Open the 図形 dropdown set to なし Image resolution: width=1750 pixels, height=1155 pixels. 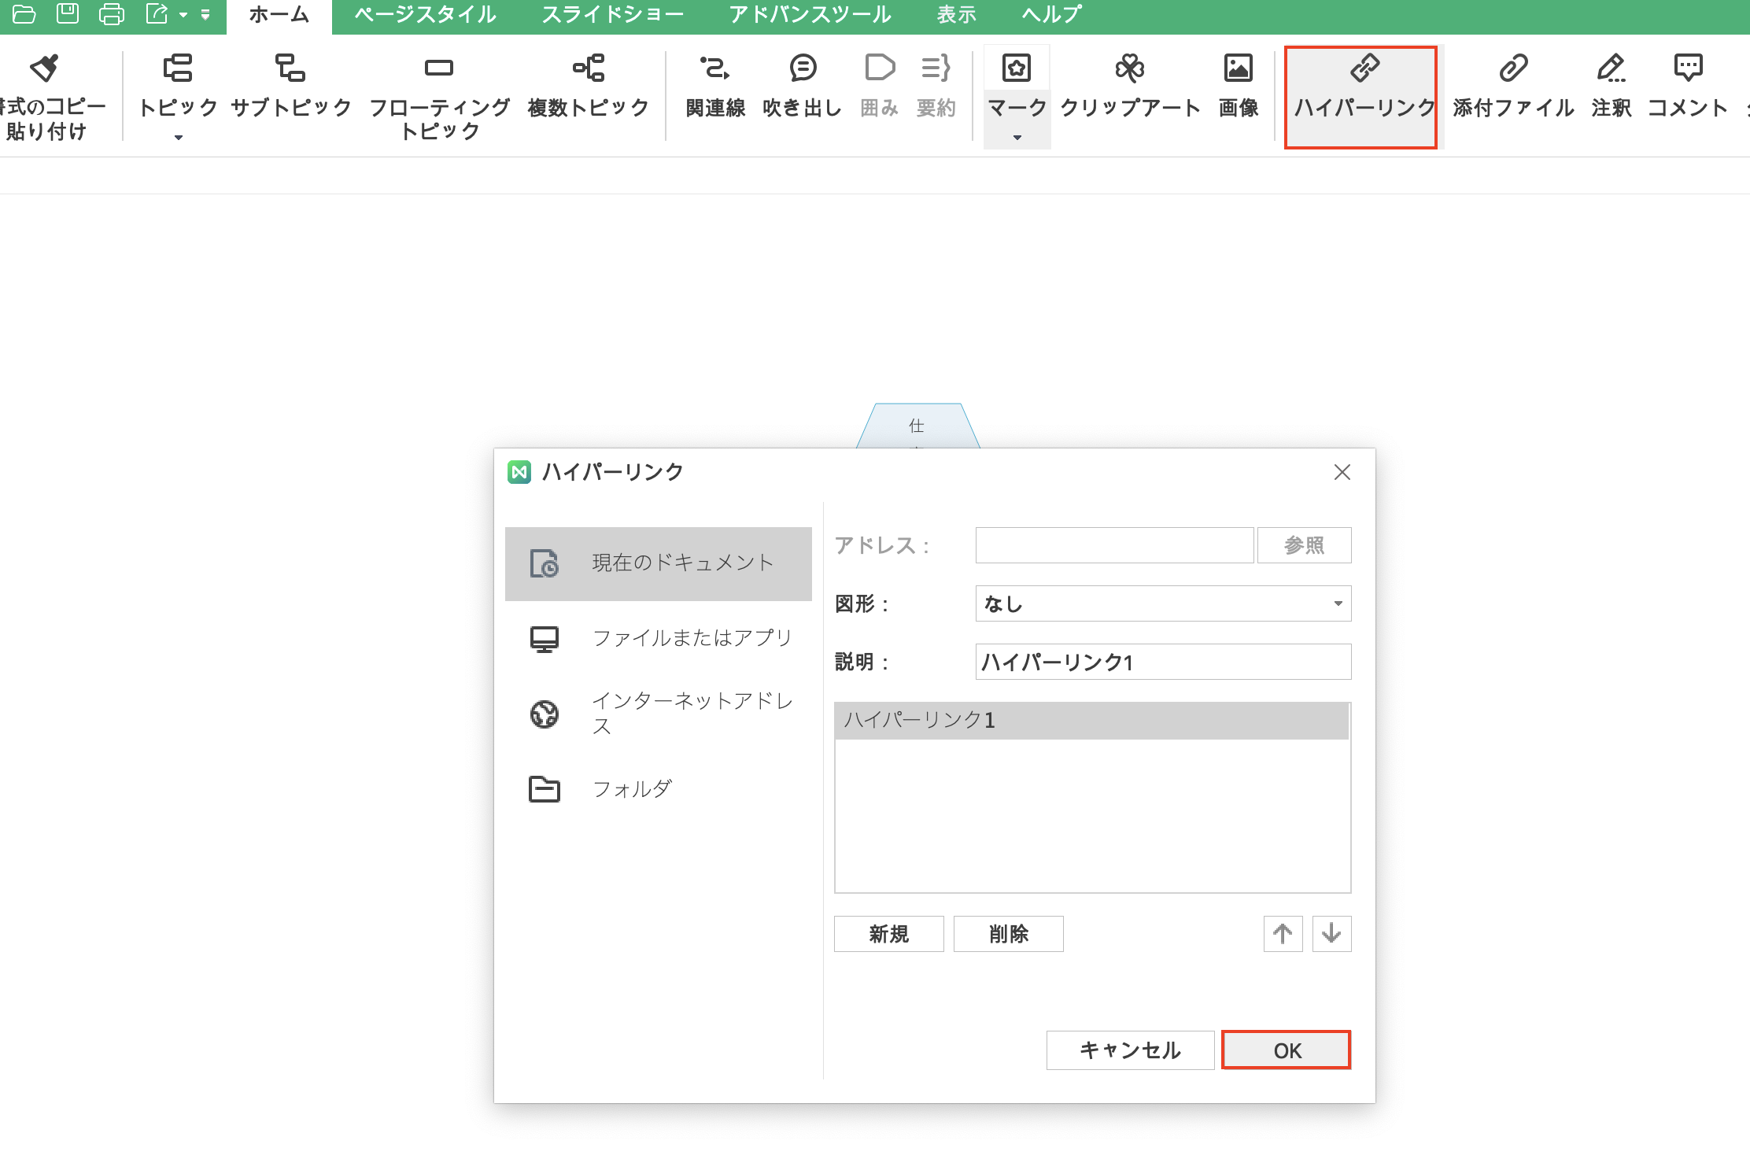(1163, 603)
